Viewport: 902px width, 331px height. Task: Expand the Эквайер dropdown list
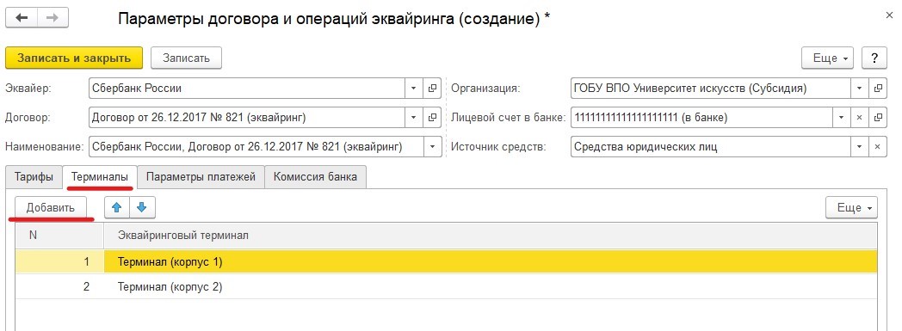pos(414,89)
